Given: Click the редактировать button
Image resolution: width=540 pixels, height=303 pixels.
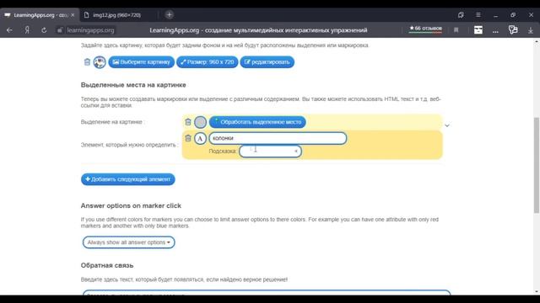Looking at the screenshot, I should coord(267,62).
